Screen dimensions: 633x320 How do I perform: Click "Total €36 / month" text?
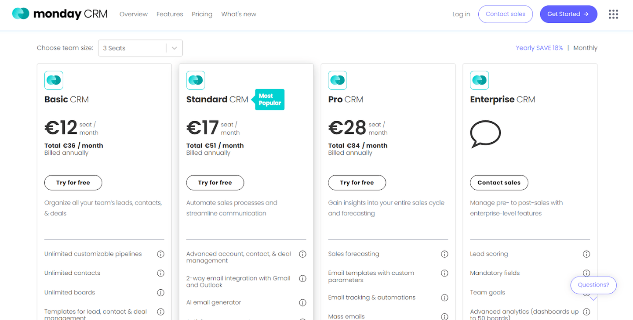click(74, 146)
